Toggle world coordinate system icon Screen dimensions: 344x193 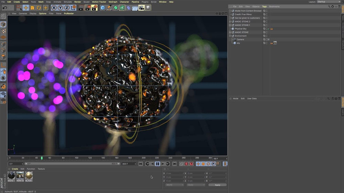[x=74, y=8]
